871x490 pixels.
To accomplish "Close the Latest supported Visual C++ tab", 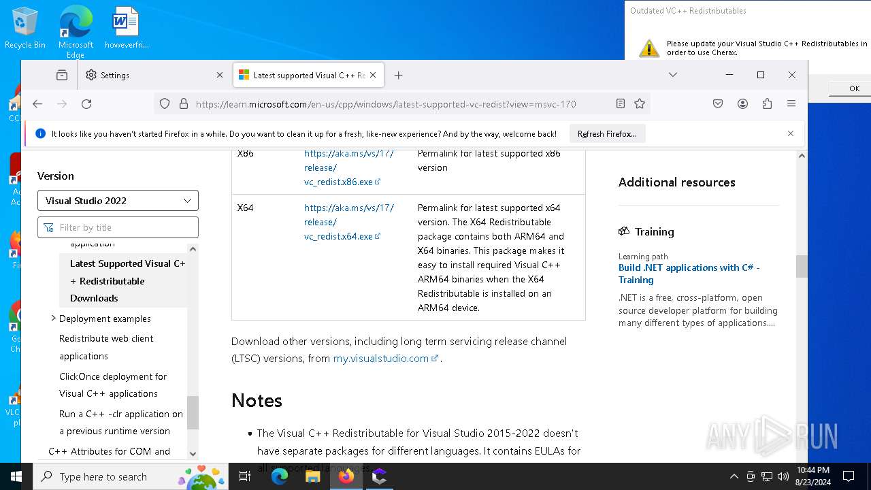I will pyautogui.click(x=373, y=75).
